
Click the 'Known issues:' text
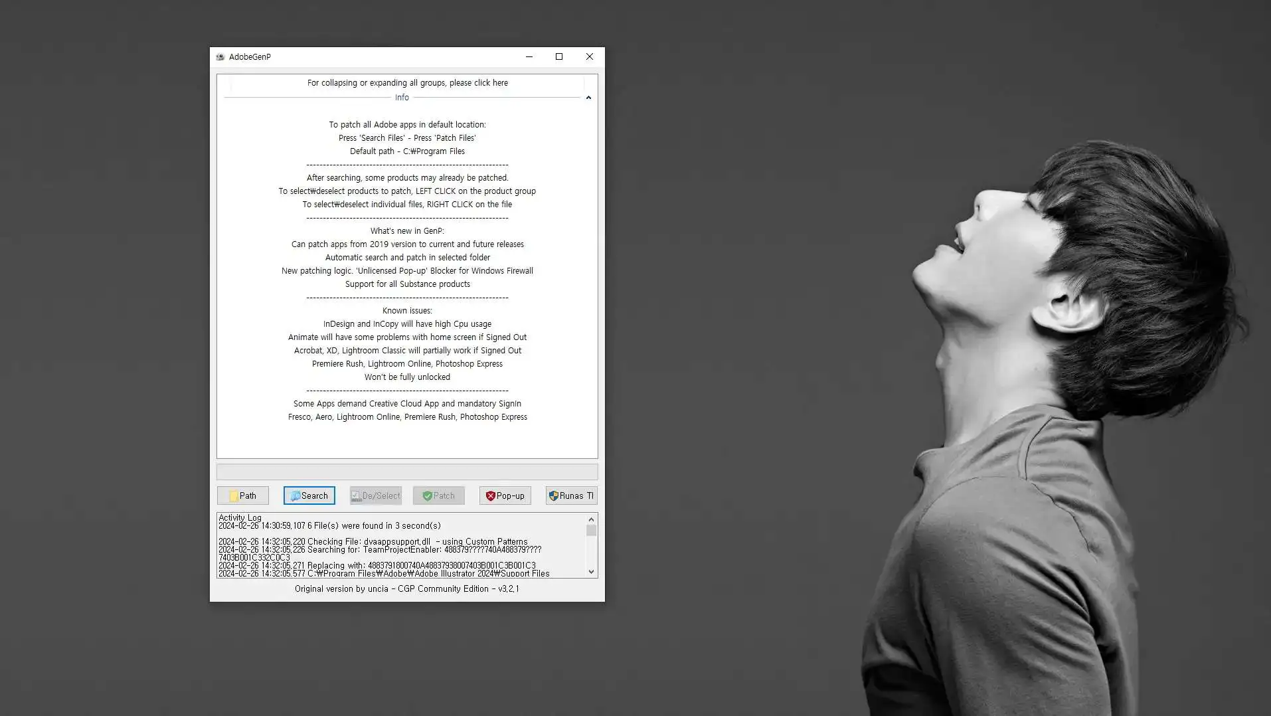407,311
